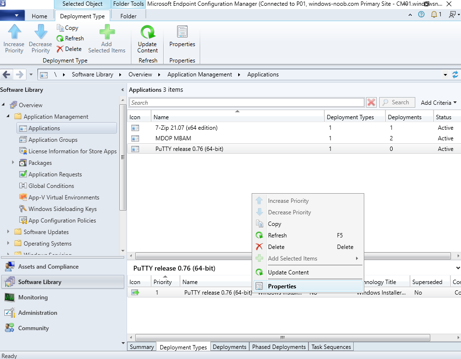461x359 pixels.
Task: Click into the applications Search field
Action: pyautogui.click(x=247, y=102)
